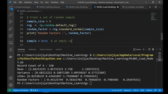Open the Selection menu
Screen dimensions: 168x94
(28, 2)
